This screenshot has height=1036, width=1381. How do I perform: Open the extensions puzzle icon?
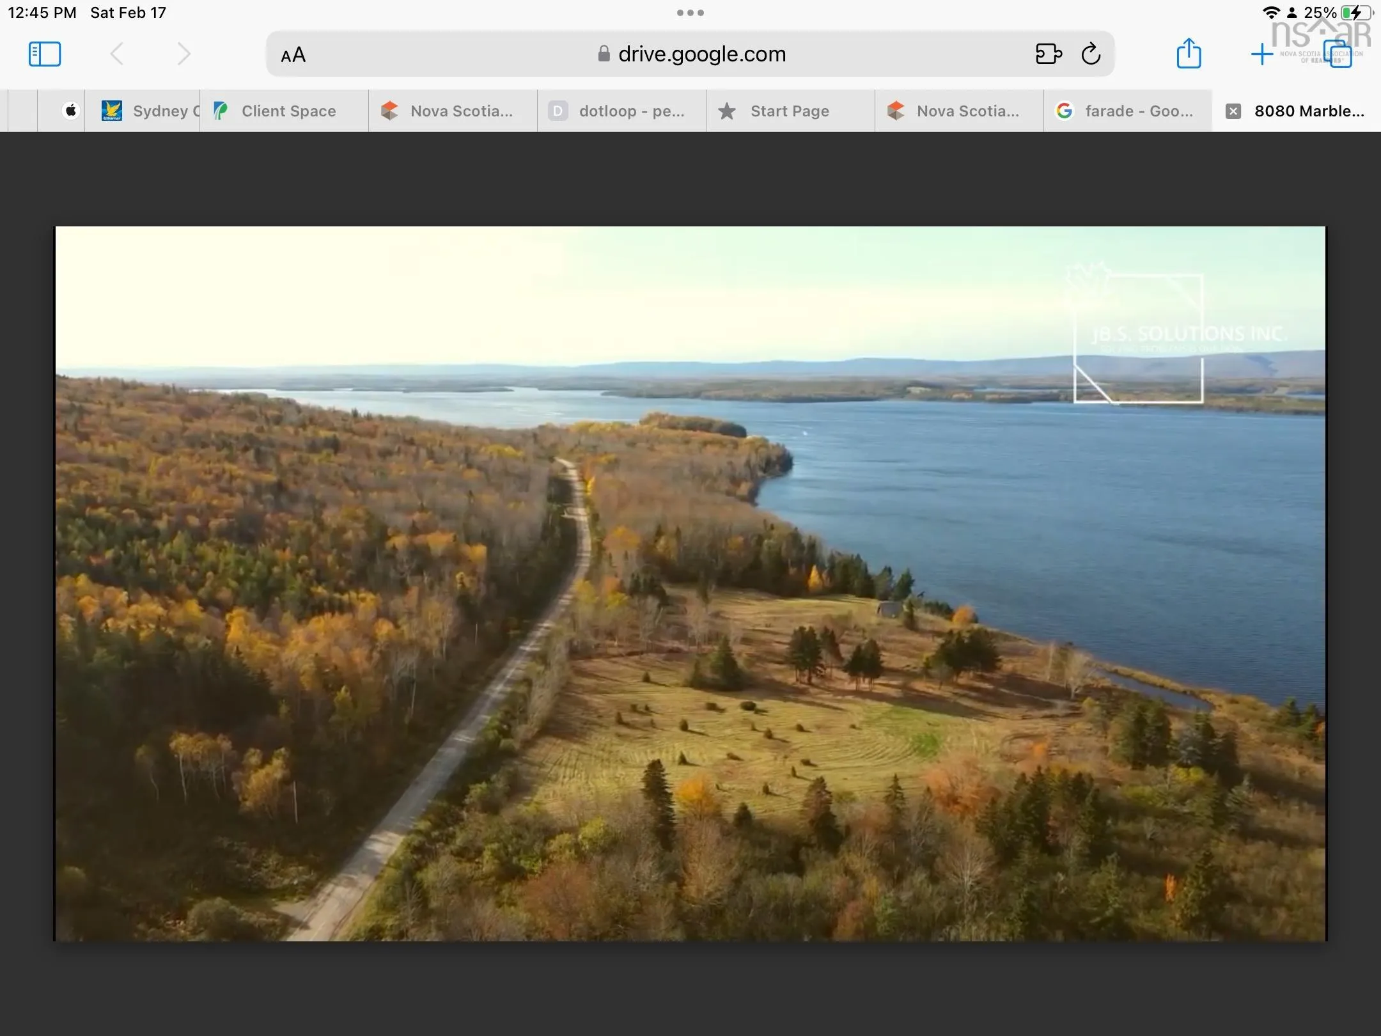click(1049, 54)
